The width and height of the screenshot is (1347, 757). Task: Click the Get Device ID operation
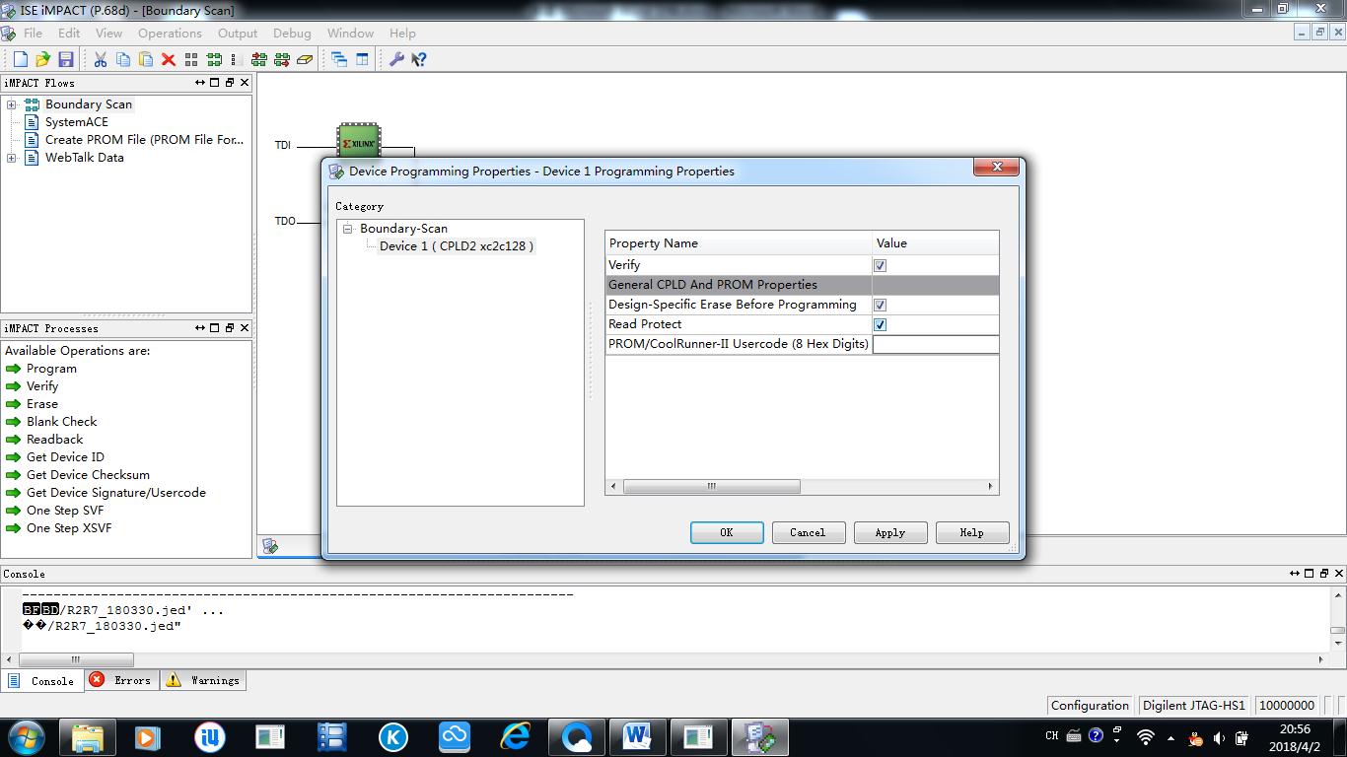pos(65,457)
